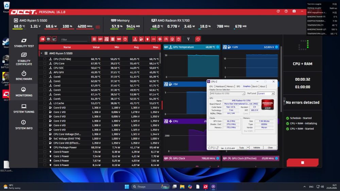Image resolution: width=340 pixels, height=191 pixels.
Task: Sort the sensor table by Max column
Action: (155, 47)
